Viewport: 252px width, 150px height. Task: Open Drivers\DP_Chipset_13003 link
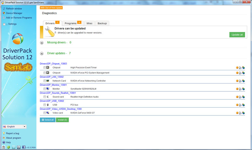[53, 64]
